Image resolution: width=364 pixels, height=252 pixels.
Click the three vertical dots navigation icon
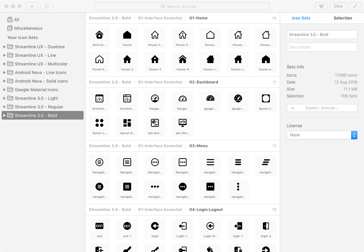coord(238,190)
